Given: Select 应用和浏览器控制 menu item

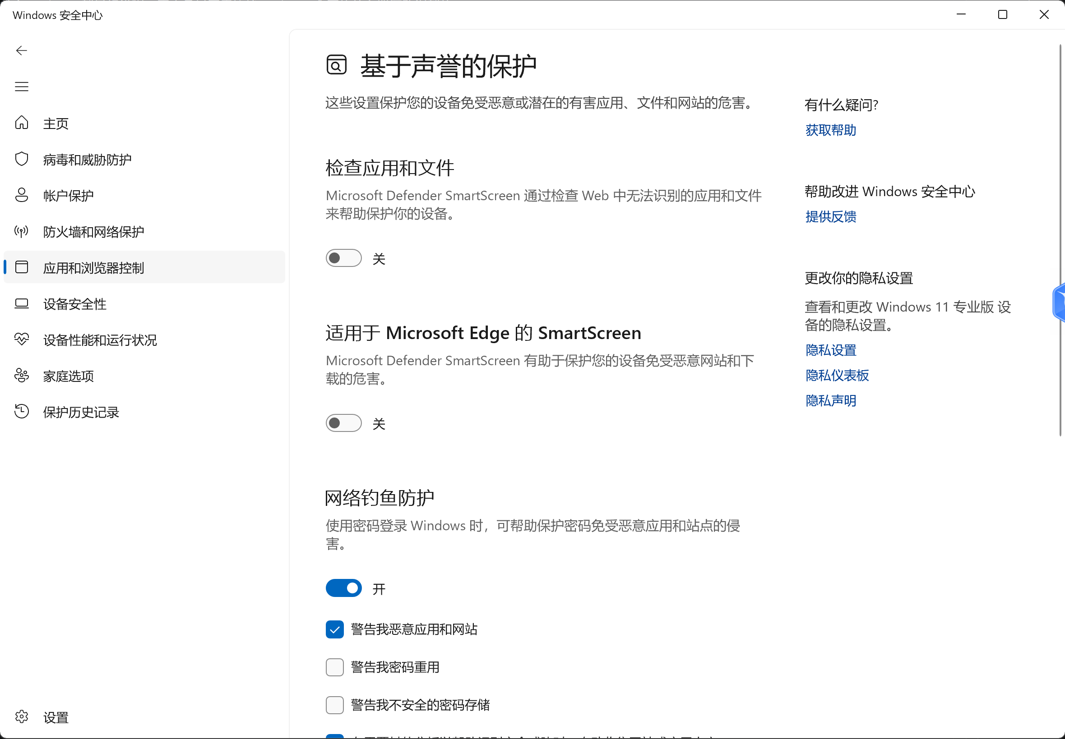Looking at the screenshot, I should (x=144, y=267).
